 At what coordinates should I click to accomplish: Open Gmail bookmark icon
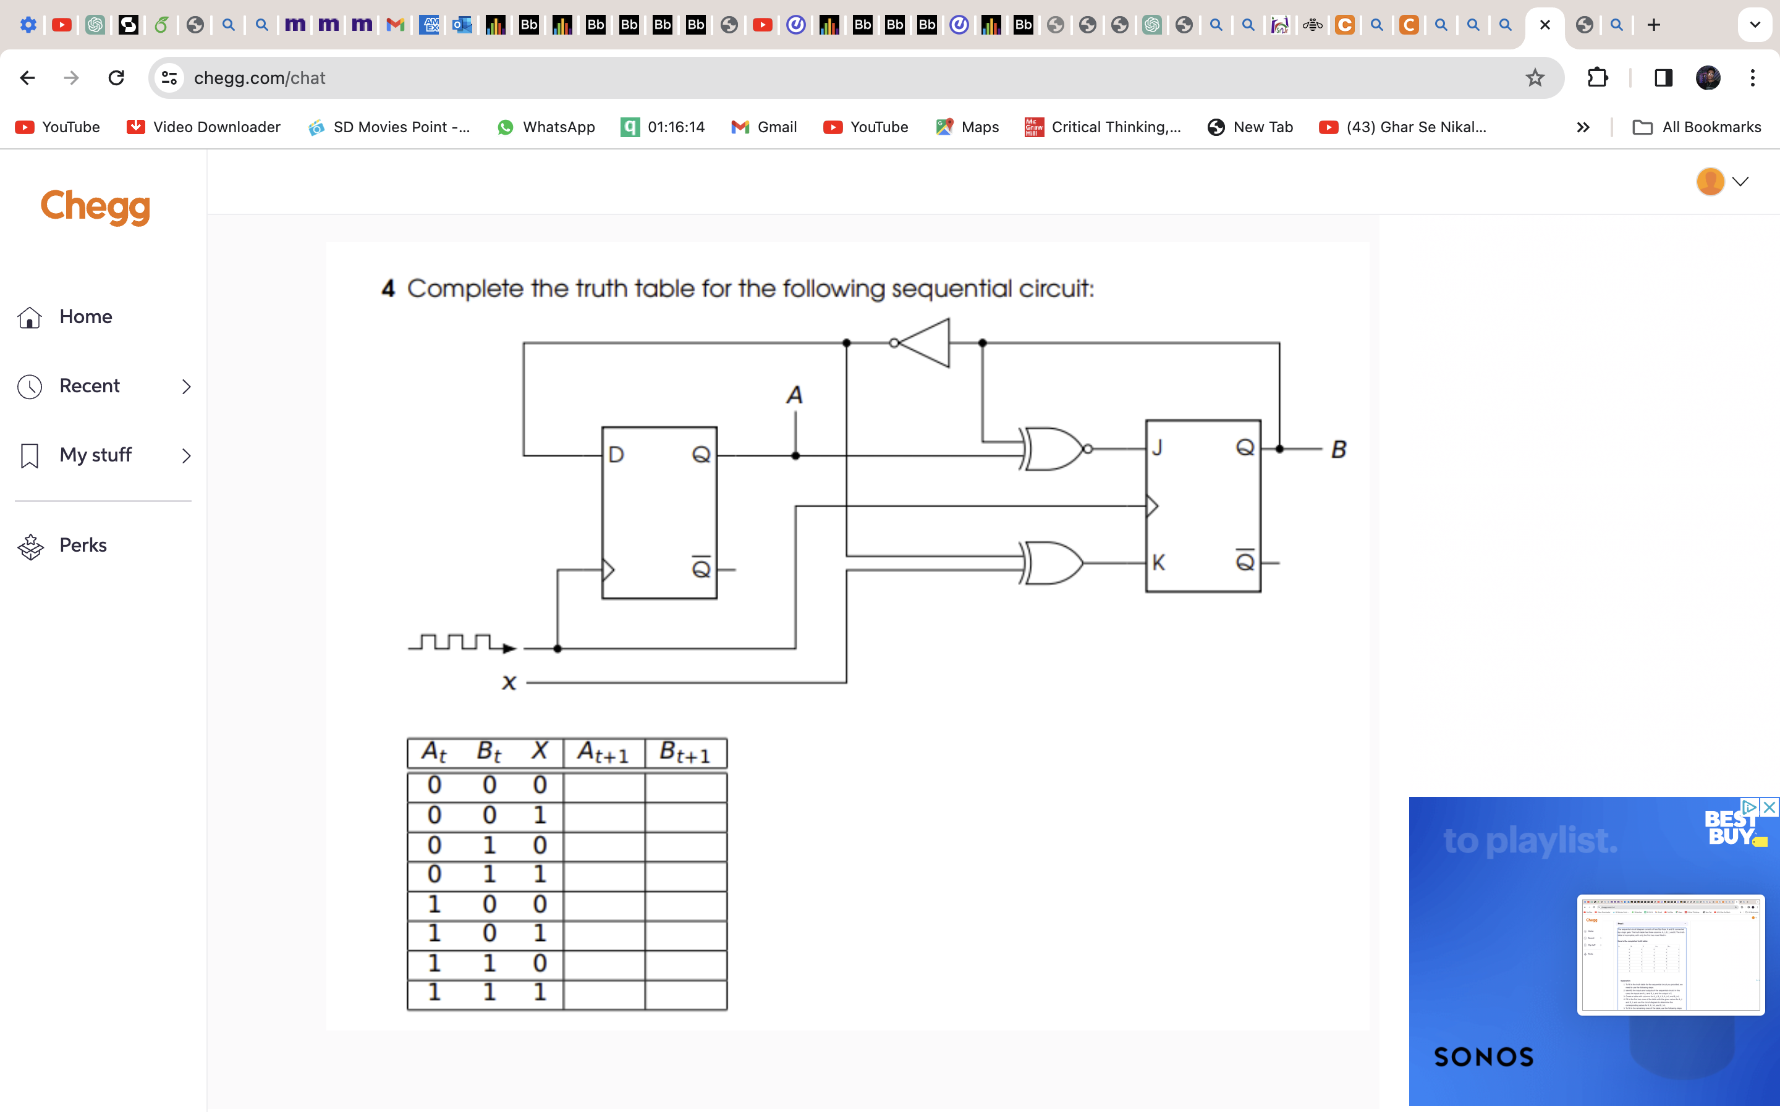pos(739,127)
